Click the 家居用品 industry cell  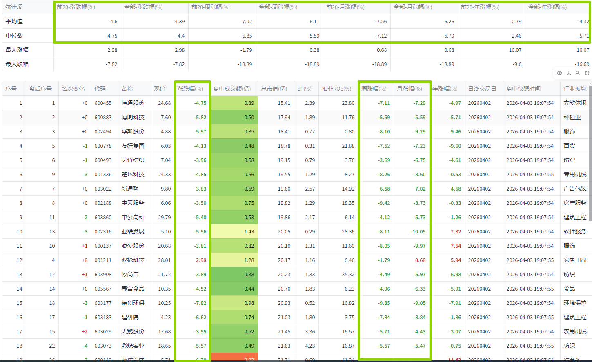(575, 260)
